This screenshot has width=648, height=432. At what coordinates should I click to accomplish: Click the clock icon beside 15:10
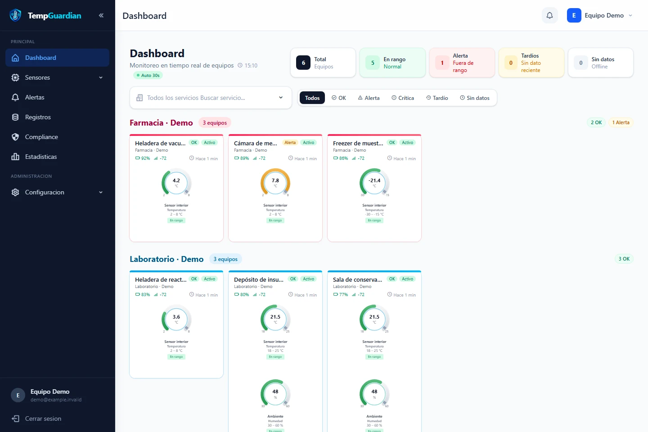point(240,65)
